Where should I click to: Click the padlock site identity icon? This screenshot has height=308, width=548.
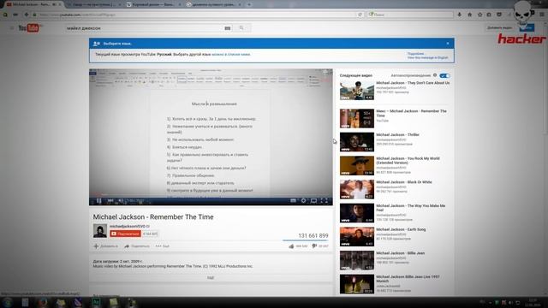click(x=34, y=15)
